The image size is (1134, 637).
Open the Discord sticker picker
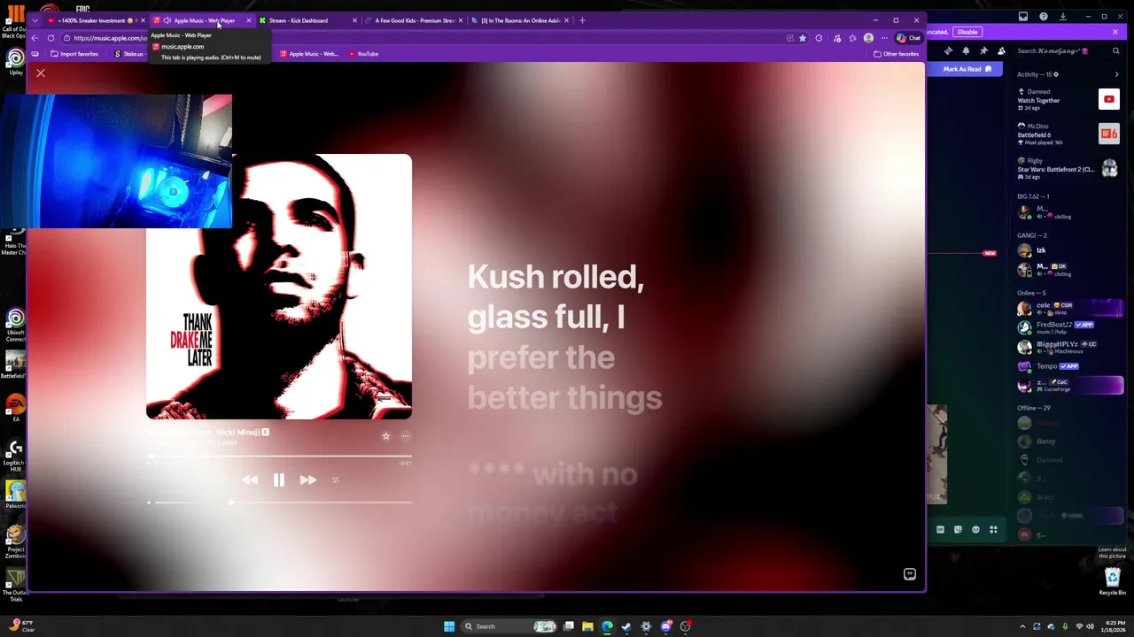(958, 530)
